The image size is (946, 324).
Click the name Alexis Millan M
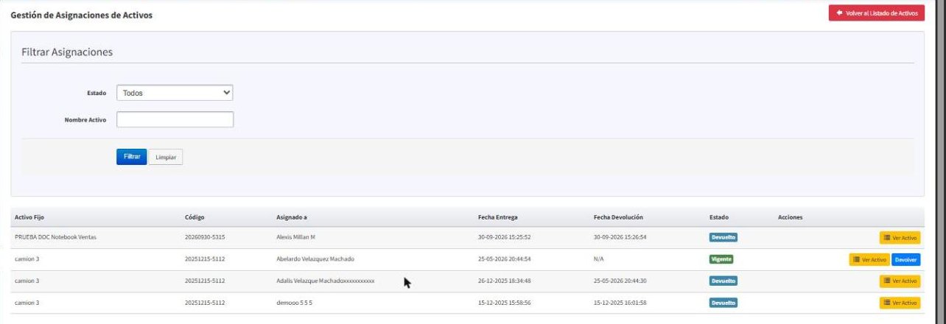(x=295, y=237)
